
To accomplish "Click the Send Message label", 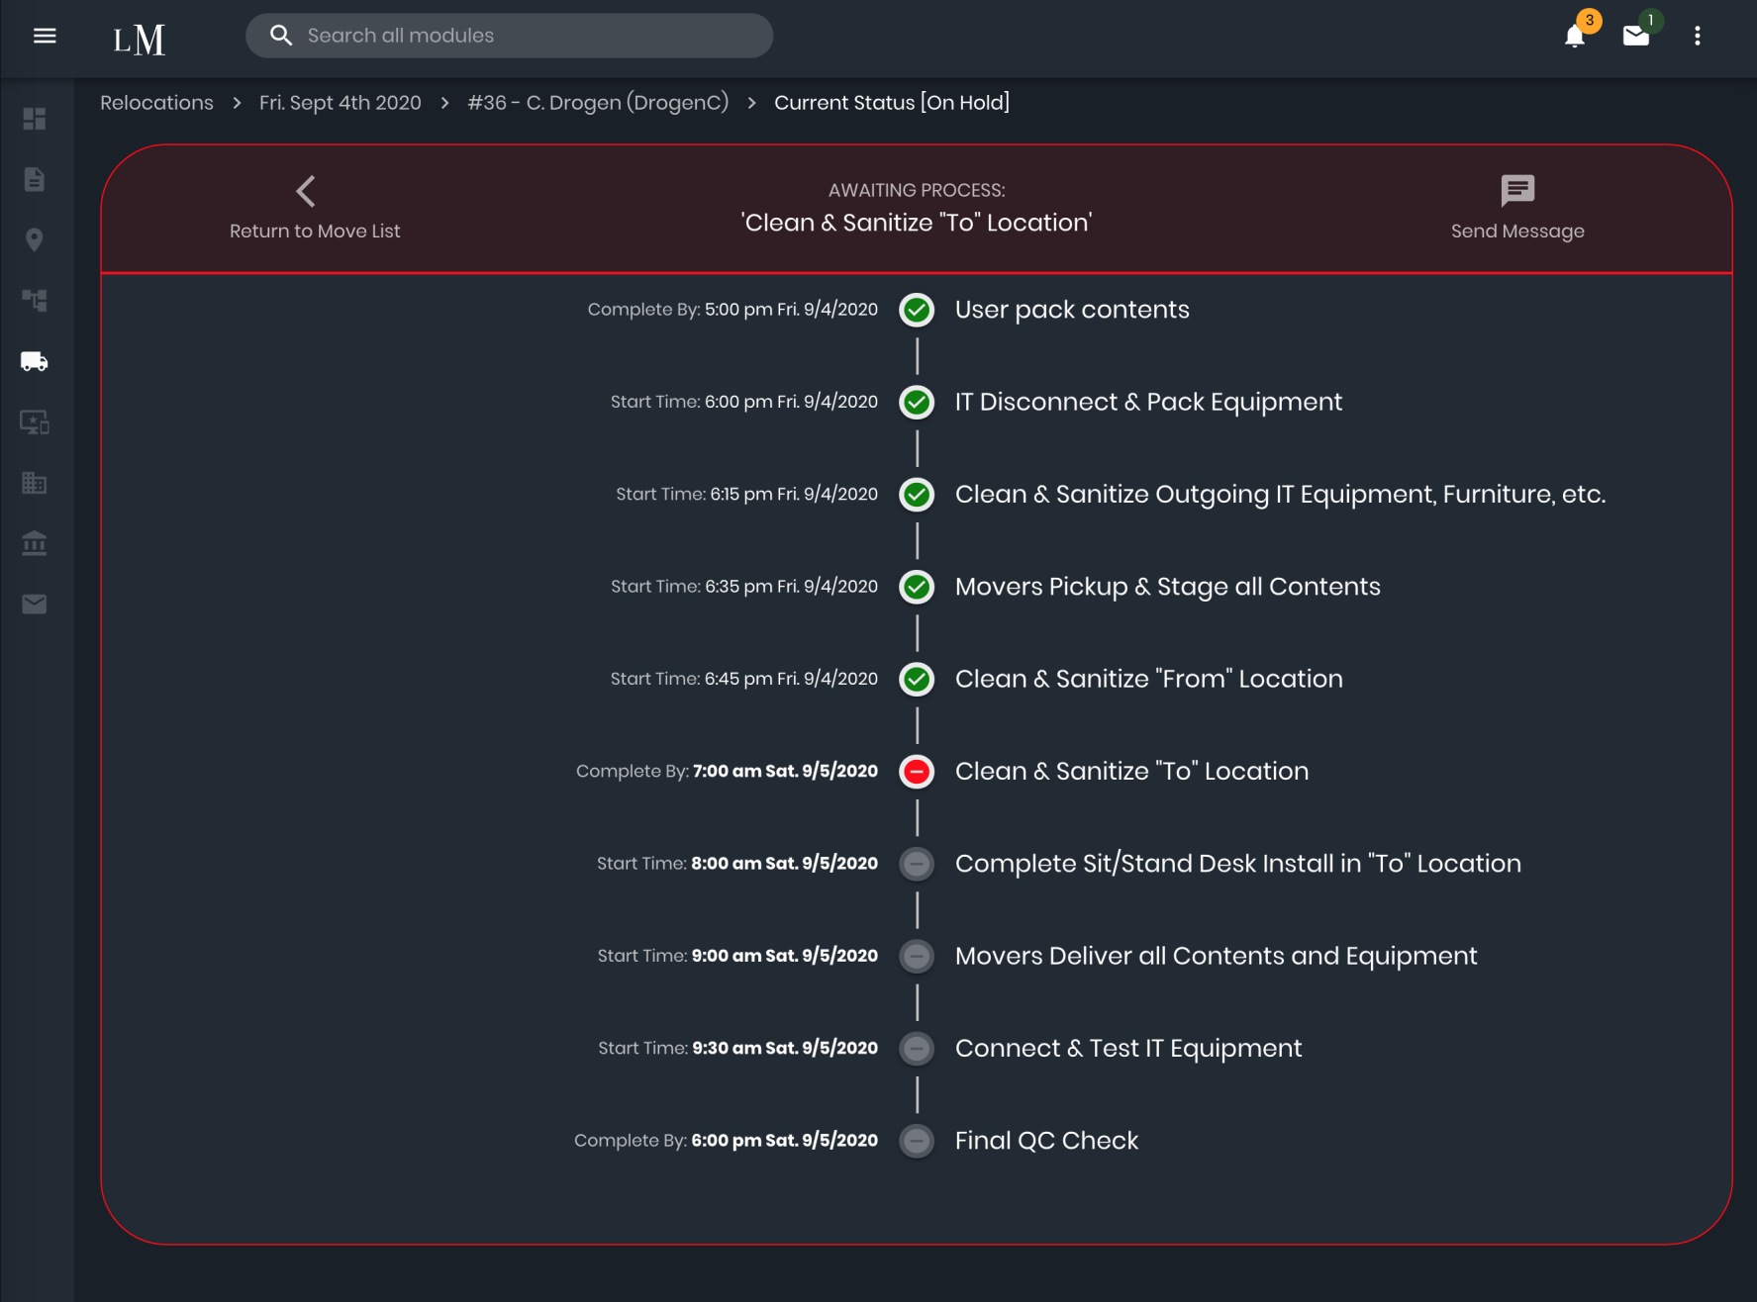I will coord(1517,232).
